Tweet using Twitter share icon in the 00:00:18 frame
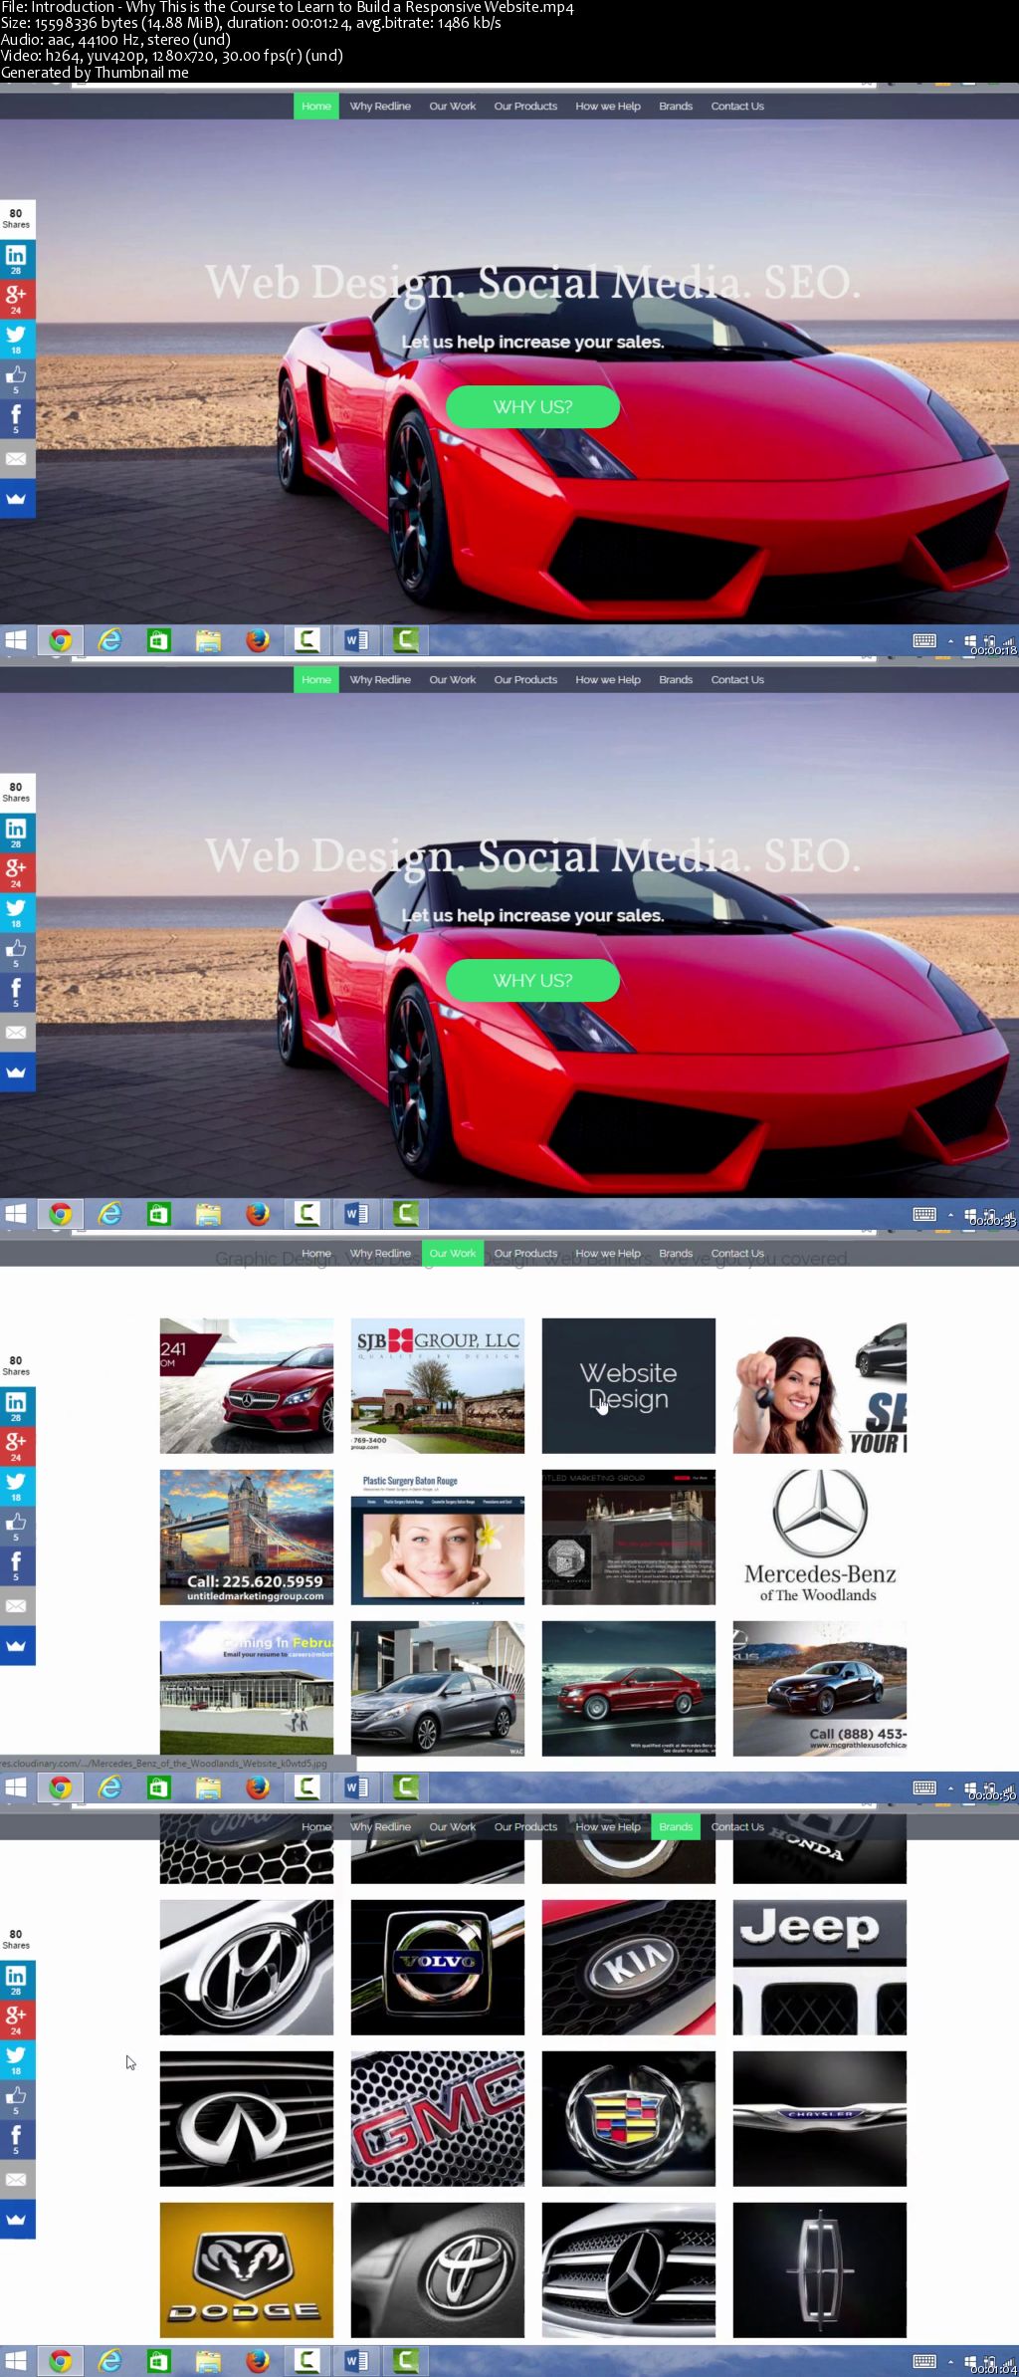The image size is (1019, 2377). (17, 339)
